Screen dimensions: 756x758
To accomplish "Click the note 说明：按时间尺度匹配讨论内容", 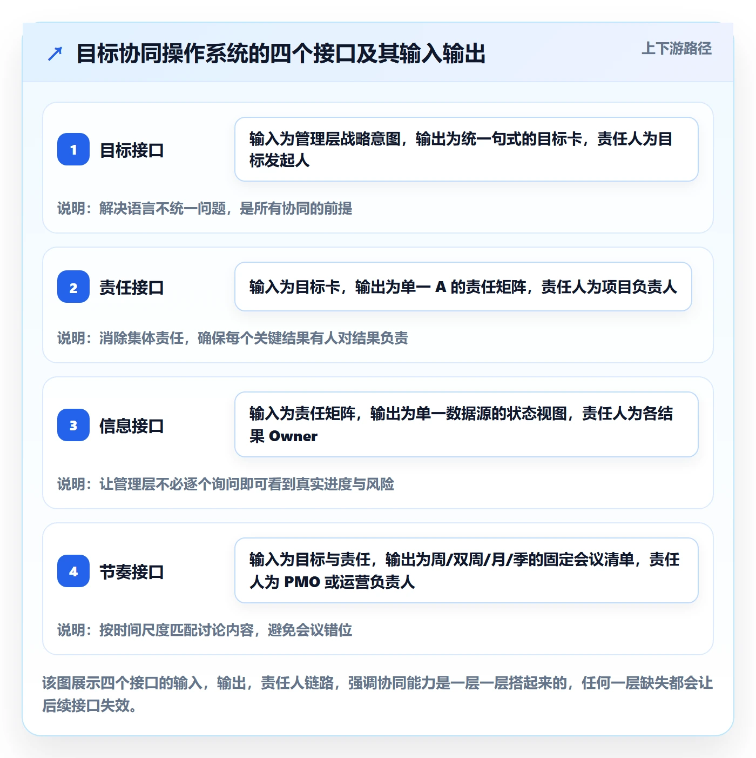I will pos(205,630).
